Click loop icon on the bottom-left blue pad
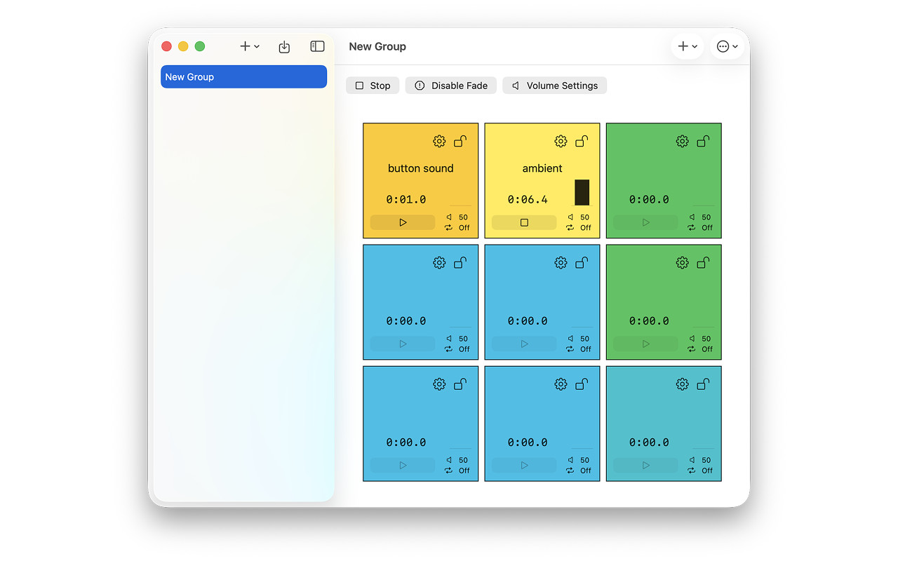 click(x=449, y=471)
